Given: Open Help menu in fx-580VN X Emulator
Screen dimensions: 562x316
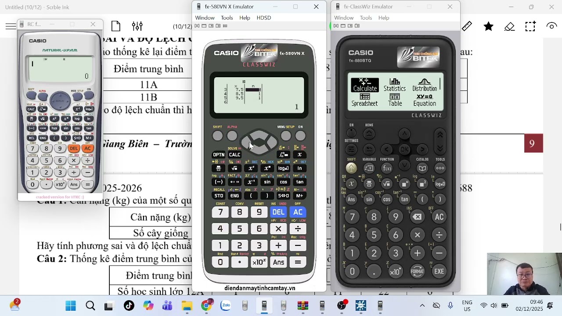Looking at the screenshot, I should coord(245,18).
